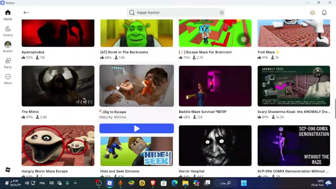Click The Mimic's 2.8K player count
This screenshot has height=189, width=336.
(x=41, y=117)
